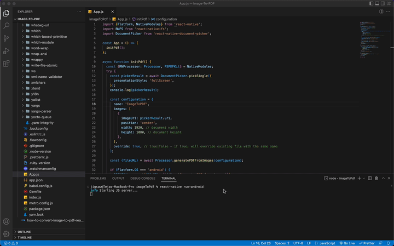
Task: Open the Source Control view
Action: (x=6, y=38)
